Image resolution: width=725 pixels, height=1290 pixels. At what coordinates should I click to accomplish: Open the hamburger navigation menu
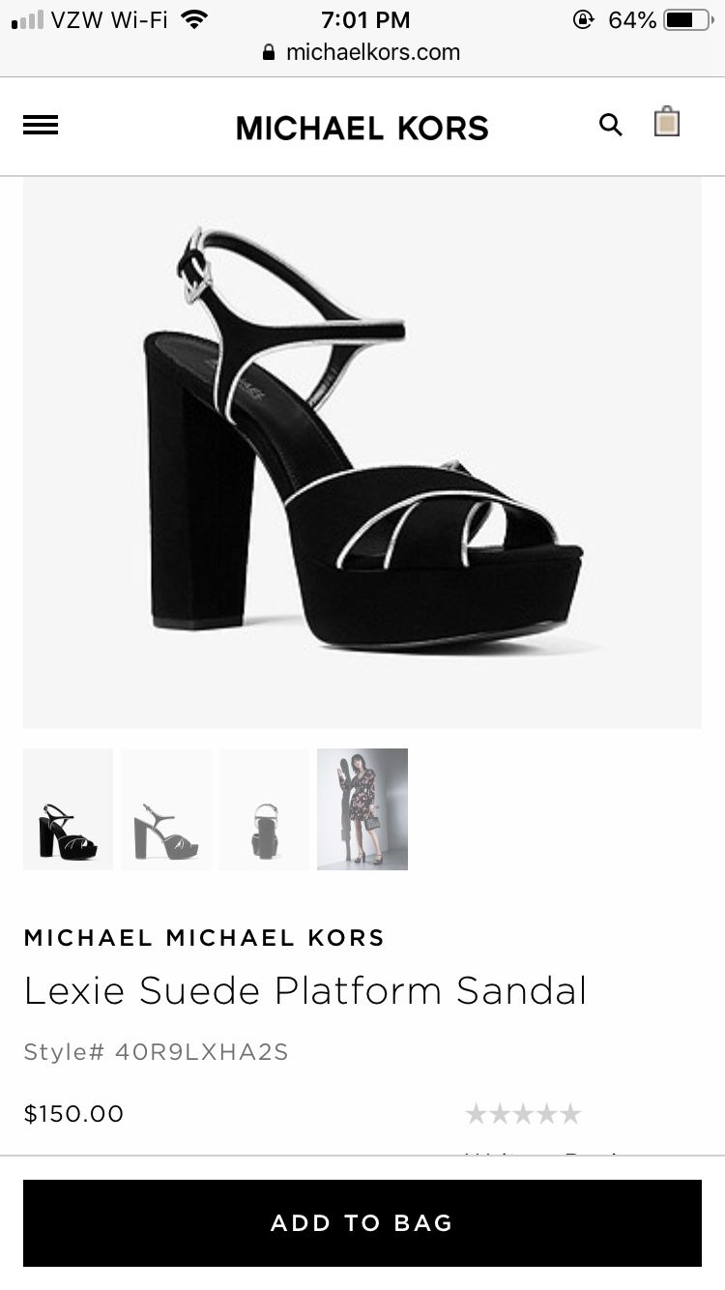point(41,125)
